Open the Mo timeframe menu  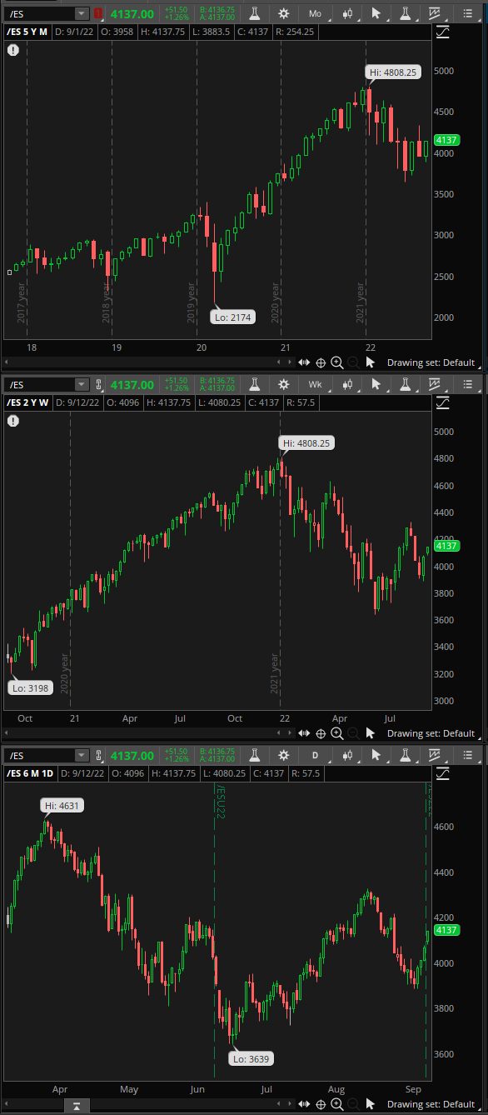(316, 13)
